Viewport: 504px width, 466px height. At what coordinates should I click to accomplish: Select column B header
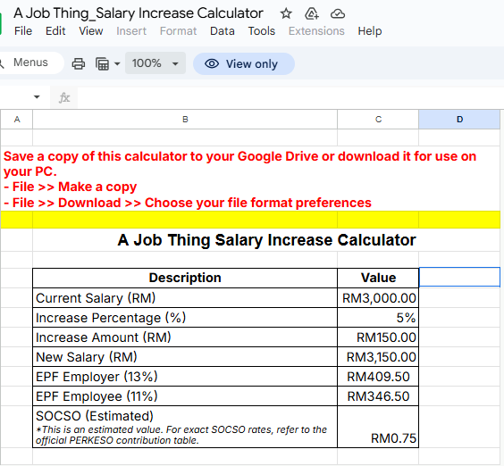185,120
